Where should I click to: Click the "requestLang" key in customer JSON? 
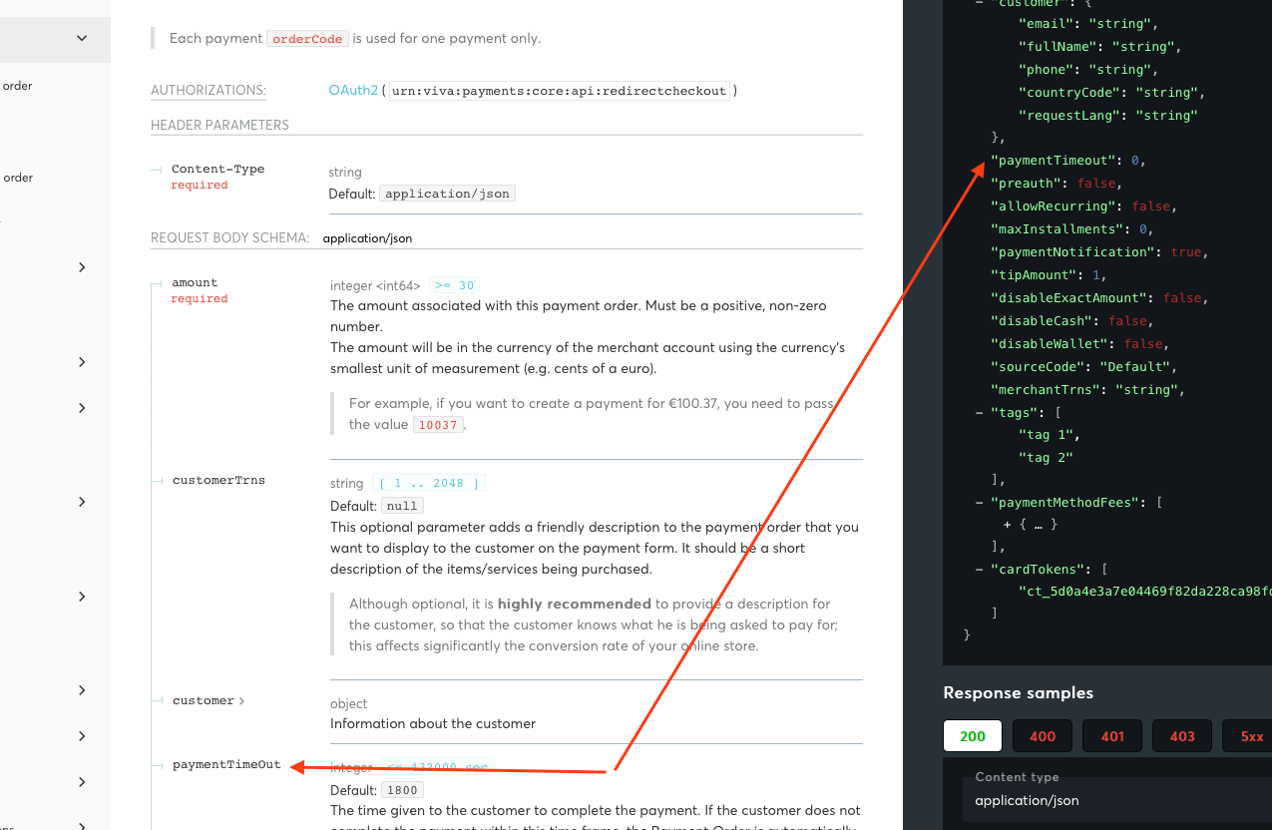[1068, 116]
